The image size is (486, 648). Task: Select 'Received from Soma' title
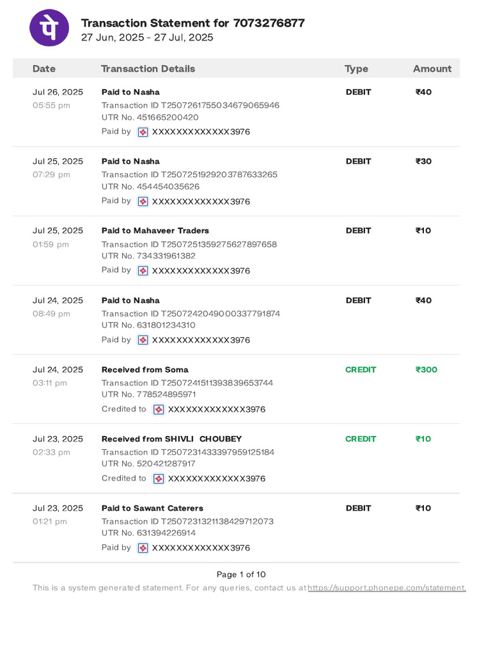(145, 370)
